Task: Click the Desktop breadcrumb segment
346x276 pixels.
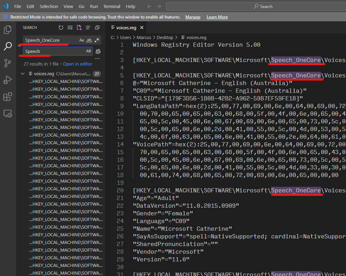Action: point(165,38)
